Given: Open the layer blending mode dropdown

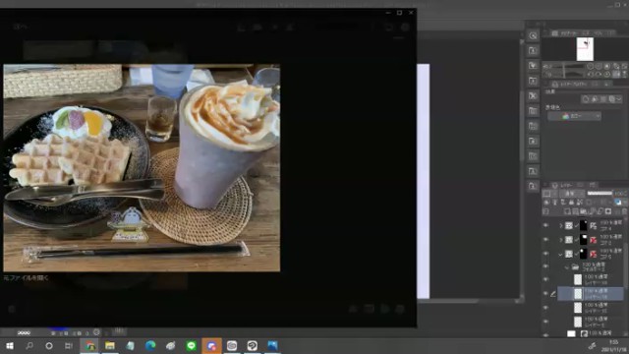Looking at the screenshot, I should 572,194.
